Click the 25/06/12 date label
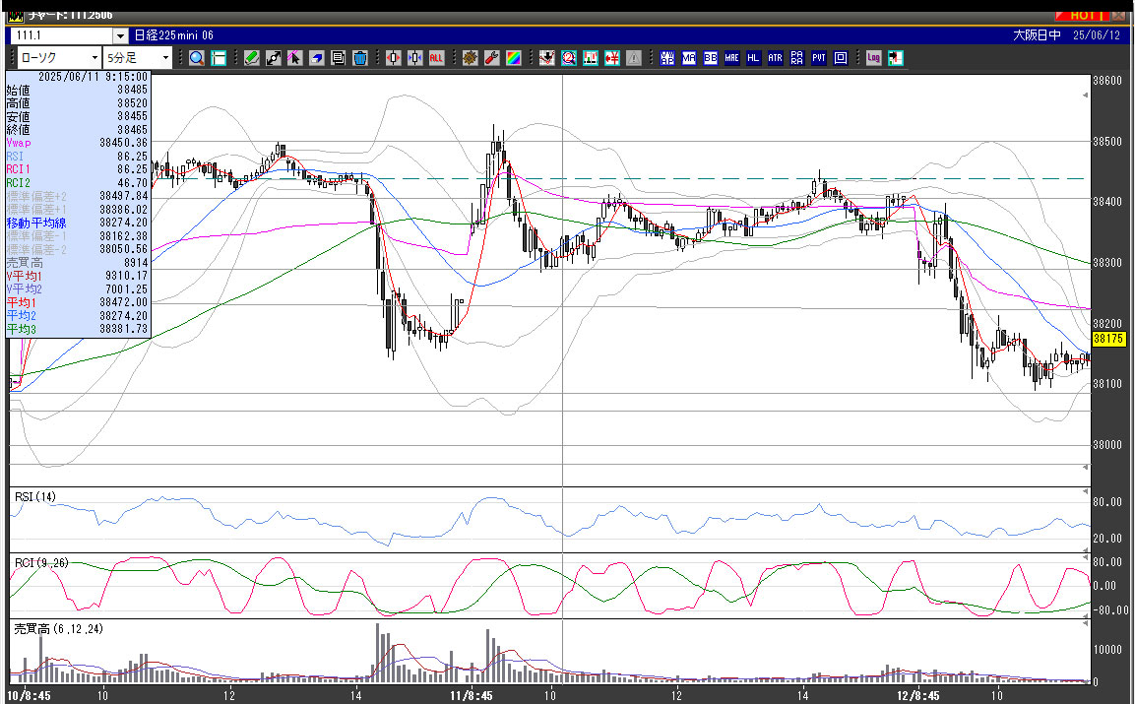 pos(1096,35)
